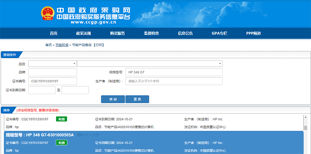Click the 查询 search button
Viewport: 311px width, 154px height.
(x=113, y=99)
